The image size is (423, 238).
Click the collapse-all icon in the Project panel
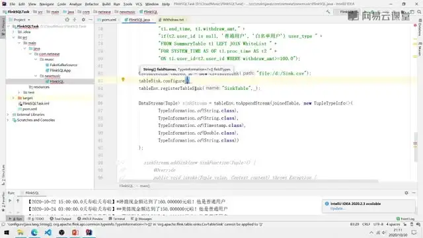(75, 20)
